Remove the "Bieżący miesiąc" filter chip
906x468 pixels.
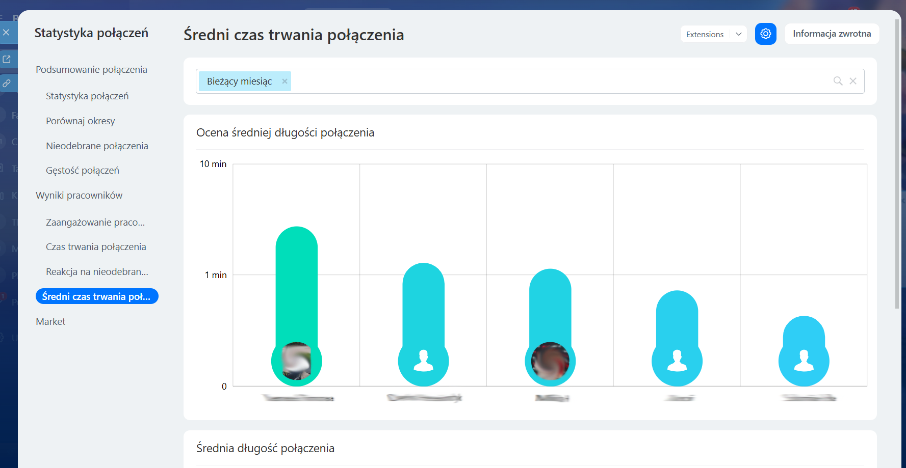tap(284, 81)
